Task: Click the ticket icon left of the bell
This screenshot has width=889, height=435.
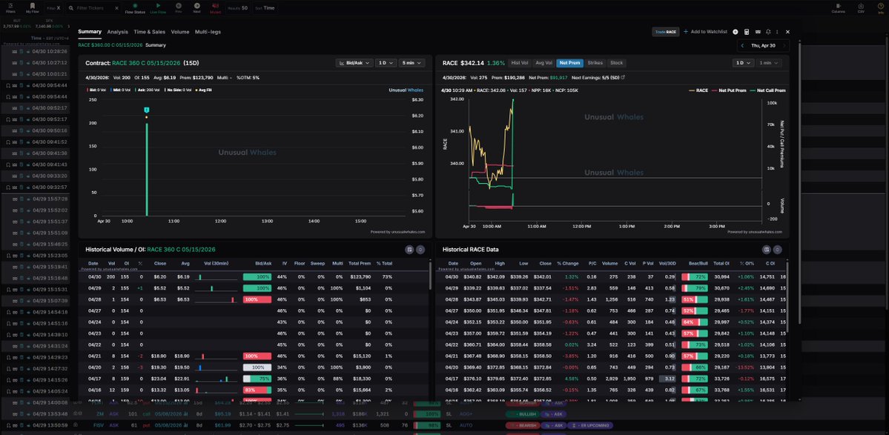Action: point(758,32)
